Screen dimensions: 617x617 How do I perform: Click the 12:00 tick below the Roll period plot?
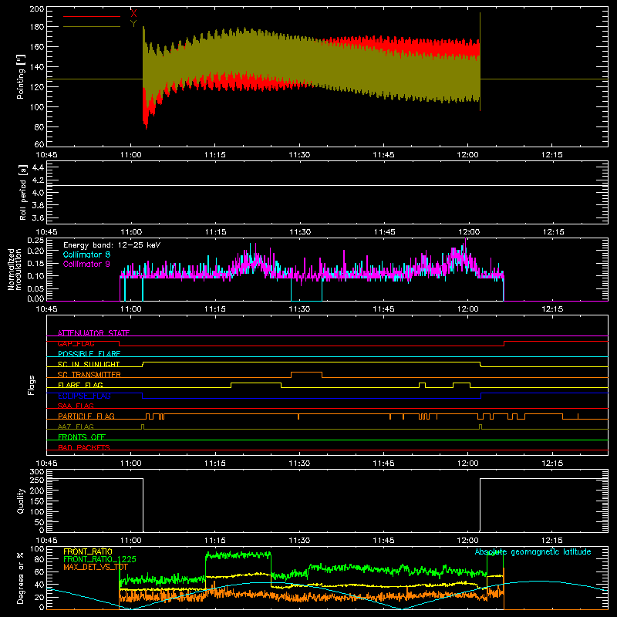[x=469, y=232]
